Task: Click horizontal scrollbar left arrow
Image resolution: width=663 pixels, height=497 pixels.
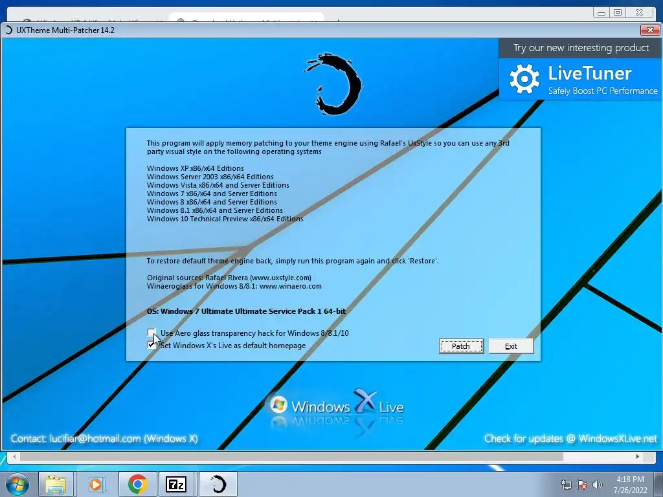Action: click(x=14, y=456)
